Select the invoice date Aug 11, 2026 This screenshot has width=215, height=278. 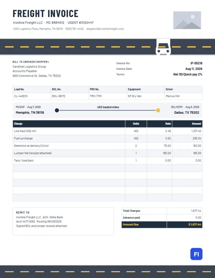194,69
